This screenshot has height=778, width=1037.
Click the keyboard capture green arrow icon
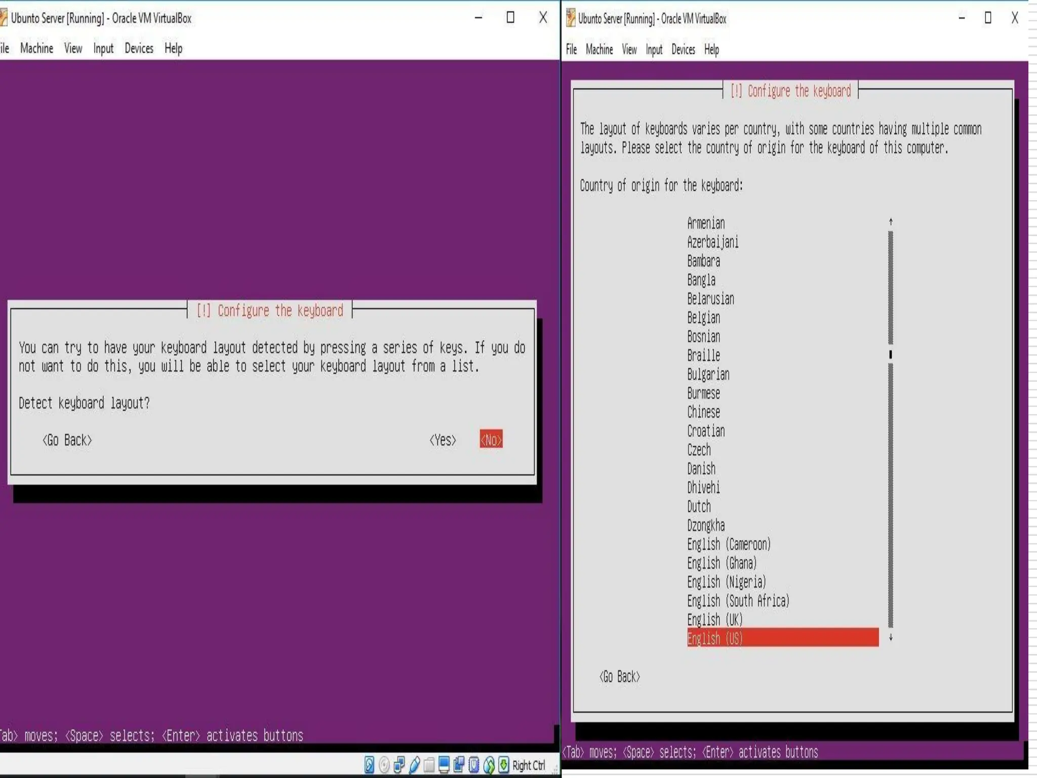(x=504, y=765)
